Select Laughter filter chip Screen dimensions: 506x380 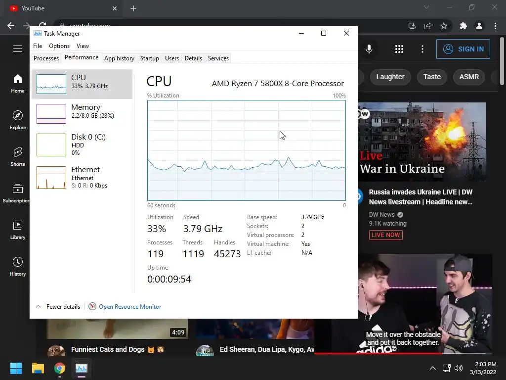(390, 77)
